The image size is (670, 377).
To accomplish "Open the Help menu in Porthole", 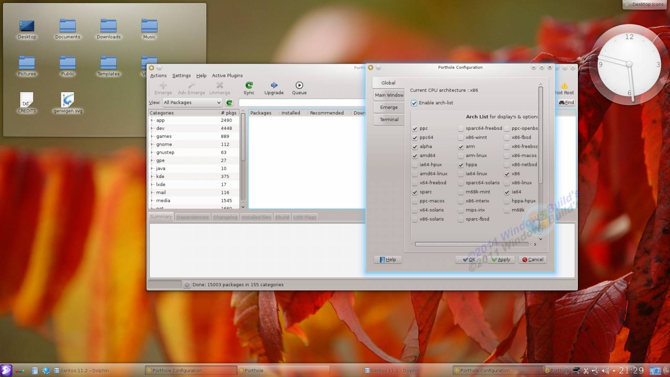I will (x=201, y=76).
